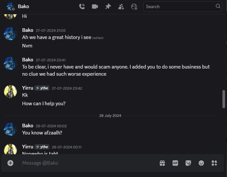This screenshot has width=227, height=177.
Task: Open the GIF picker
Action: [x=175, y=163]
